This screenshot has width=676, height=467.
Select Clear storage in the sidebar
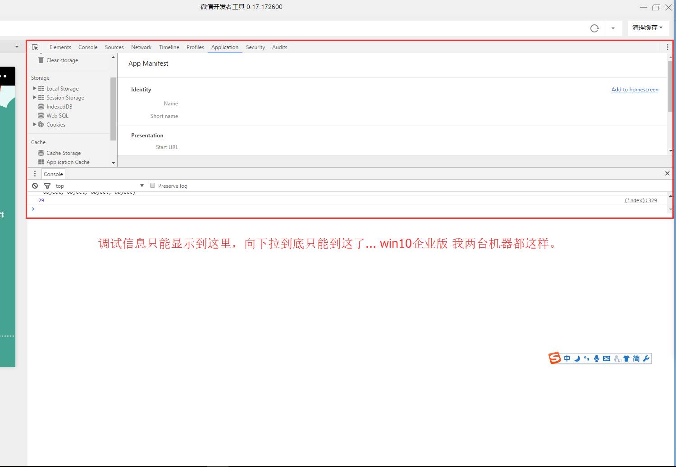62,60
